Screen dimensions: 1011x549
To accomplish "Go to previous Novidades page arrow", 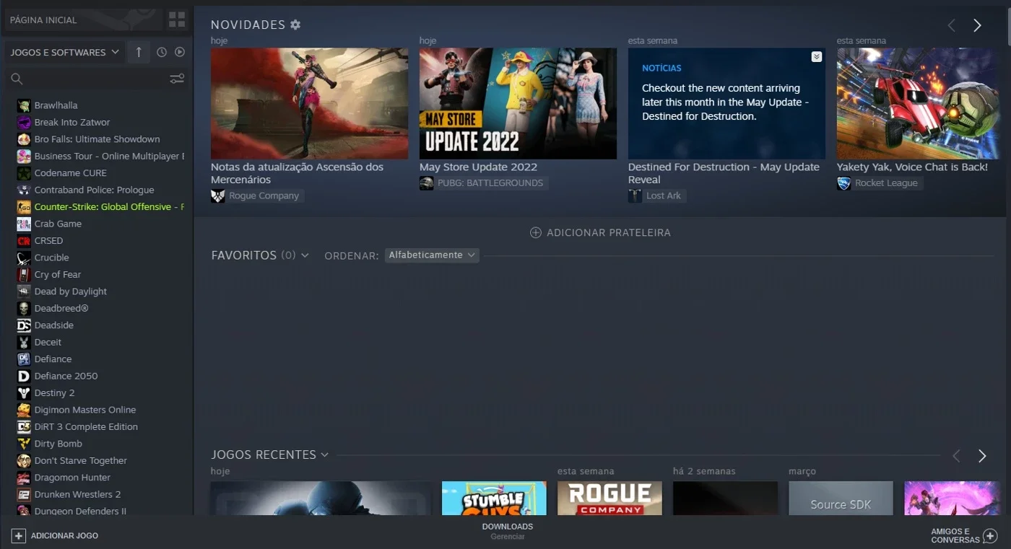I will tap(951, 25).
